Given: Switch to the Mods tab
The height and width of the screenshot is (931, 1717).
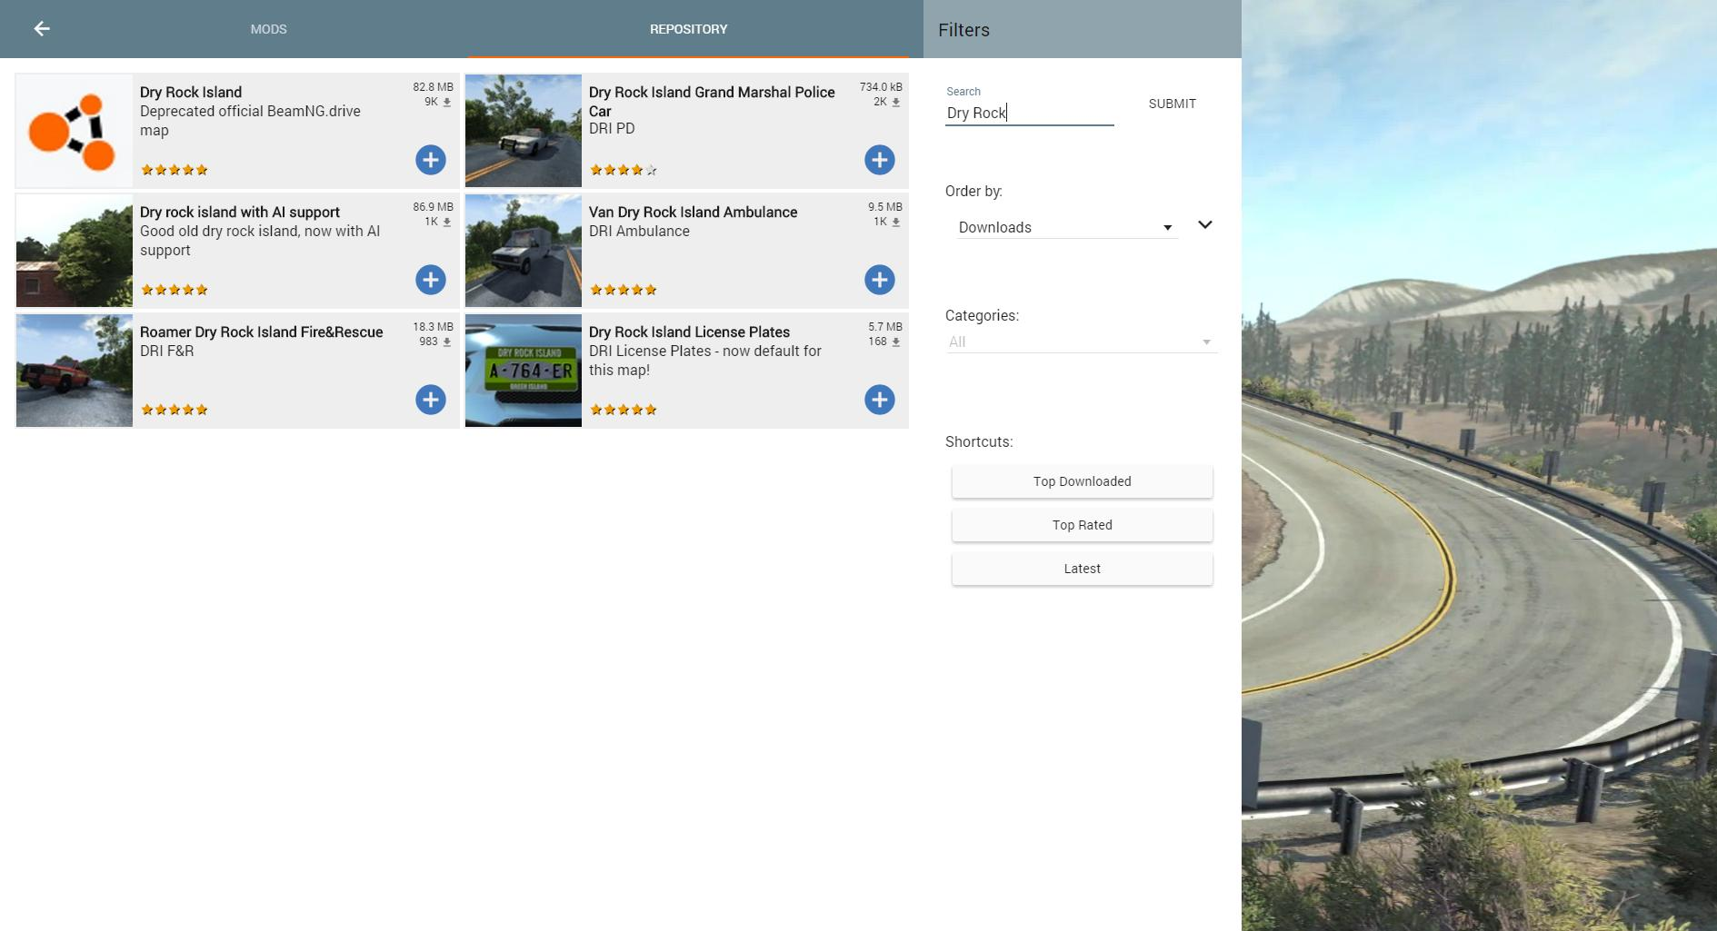Looking at the screenshot, I should 268,29.
